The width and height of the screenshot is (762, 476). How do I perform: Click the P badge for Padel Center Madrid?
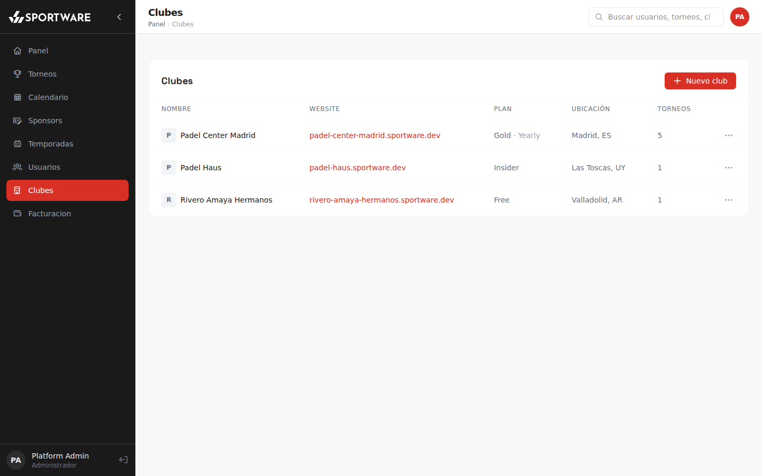(x=169, y=135)
